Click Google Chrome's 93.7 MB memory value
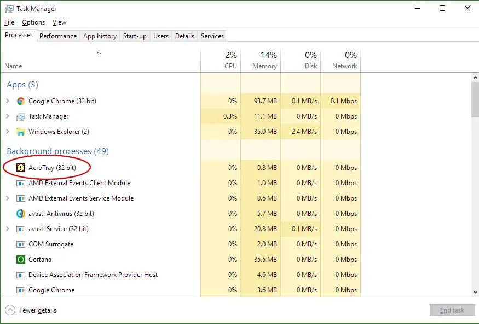The image size is (479, 324). tap(266, 101)
